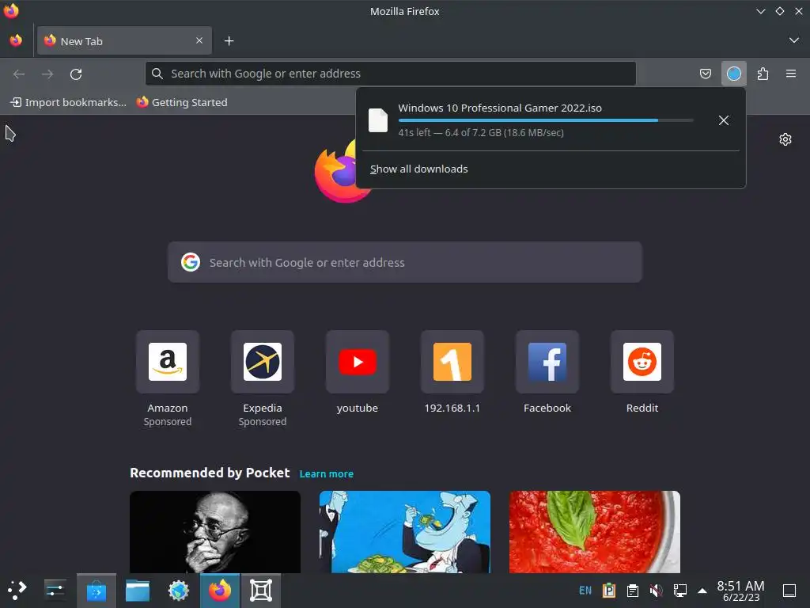Select the New Tab tab

point(124,40)
